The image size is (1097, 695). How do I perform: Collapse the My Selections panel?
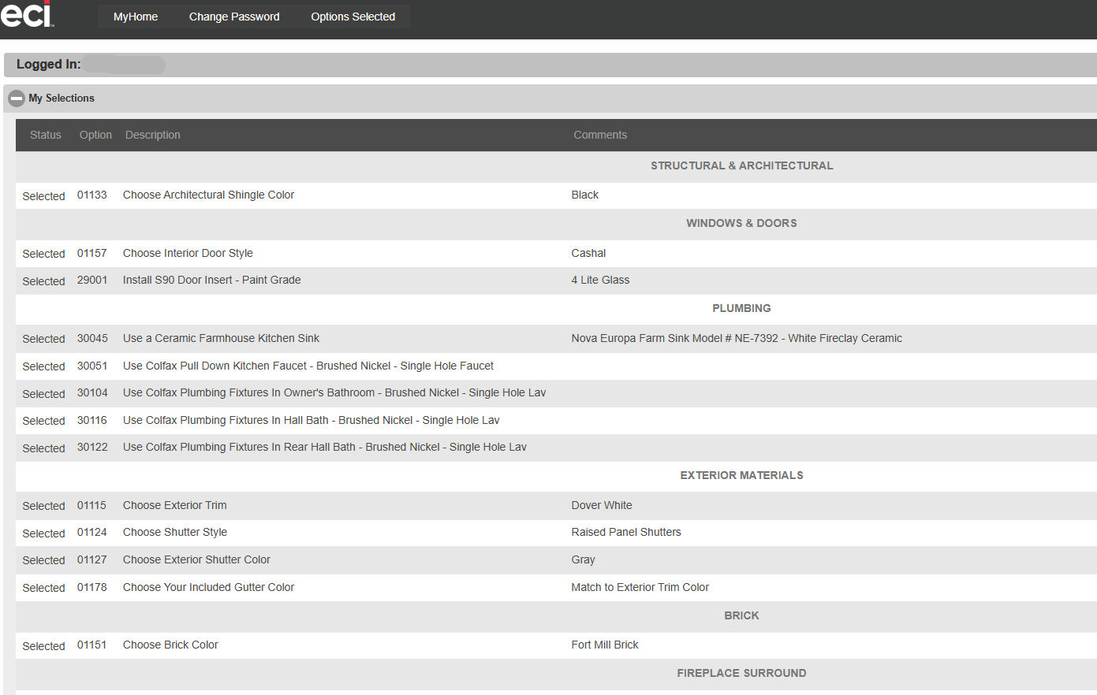tap(16, 98)
